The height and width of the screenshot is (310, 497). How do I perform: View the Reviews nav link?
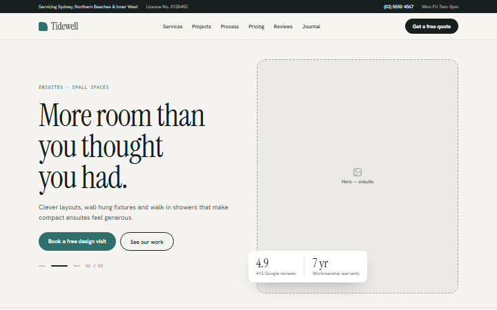coord(284,27)
